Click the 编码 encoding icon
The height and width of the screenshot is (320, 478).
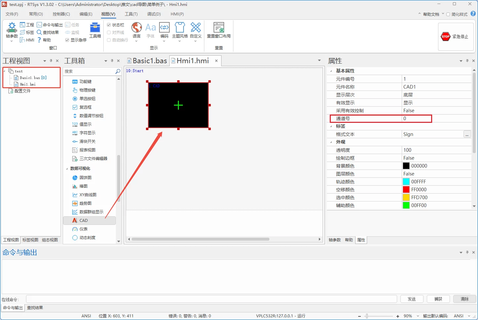(x=164, y=32)
